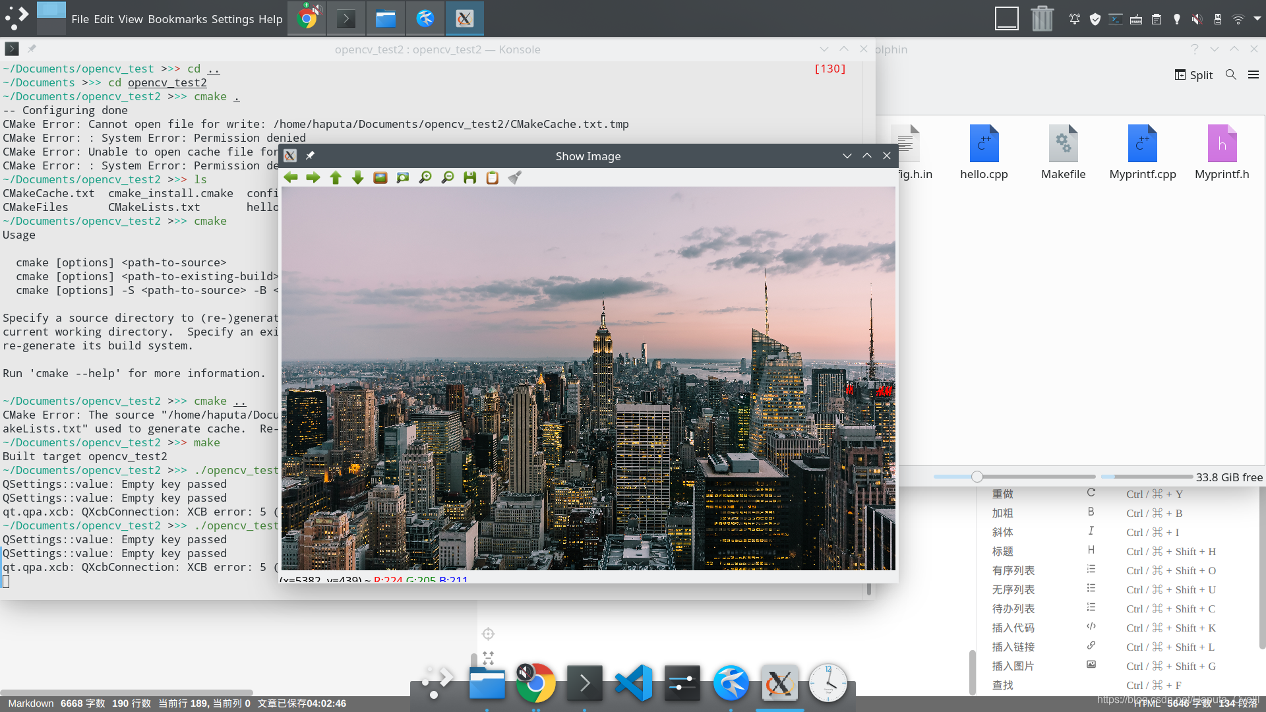Save the current image with the floppy icon
Image resolution: width=1266 pixels, height=712 pixels.
pos(470,177)
